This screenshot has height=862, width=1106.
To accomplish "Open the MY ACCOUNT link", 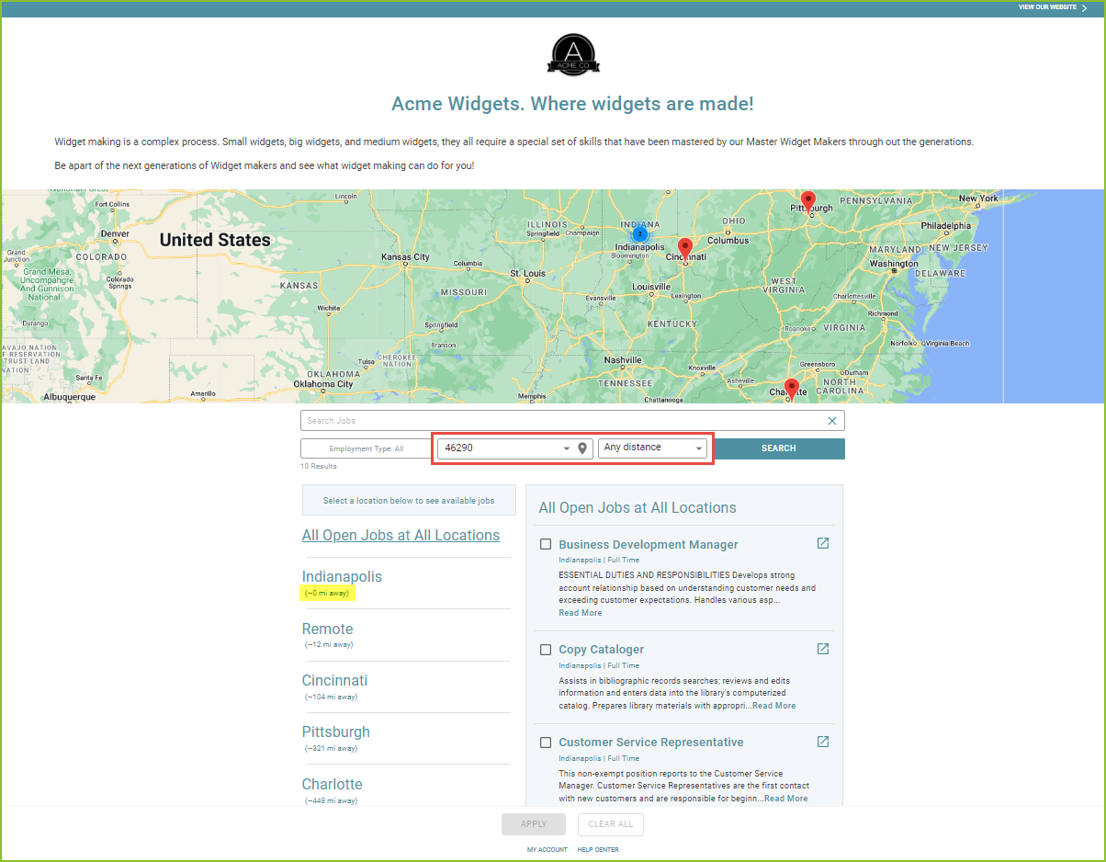I will pyautogui.click(x=547, y=850).
